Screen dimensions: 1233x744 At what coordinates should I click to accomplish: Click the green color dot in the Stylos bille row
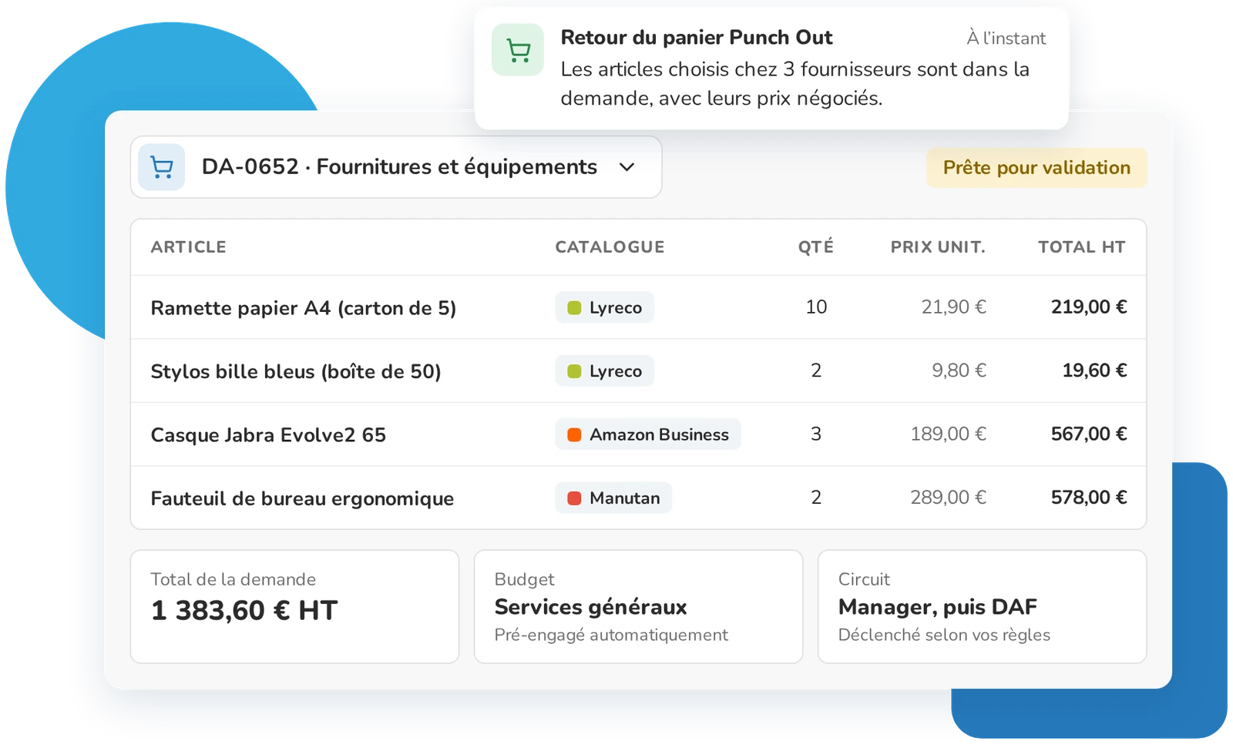click(574, 371)
